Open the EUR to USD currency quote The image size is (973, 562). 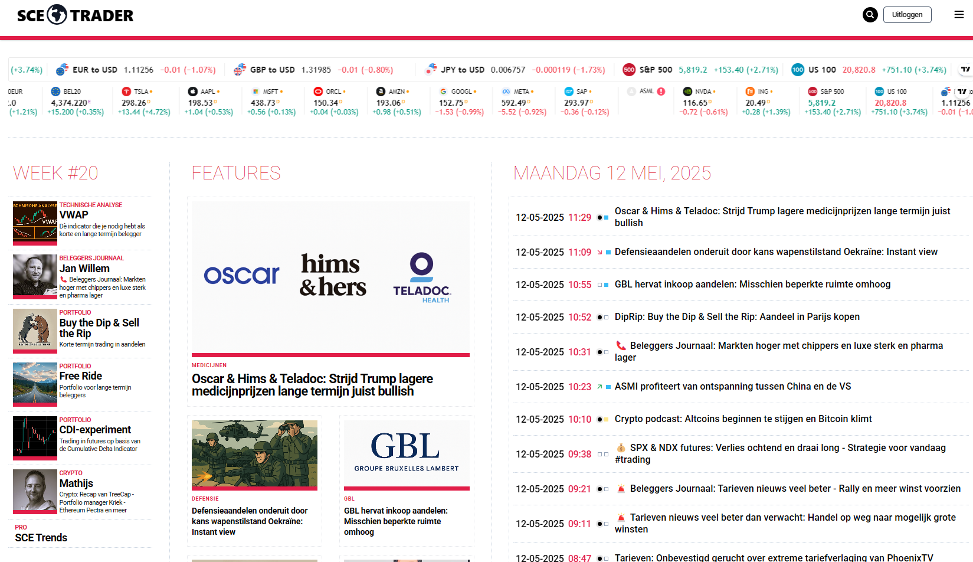coord(136,70)
